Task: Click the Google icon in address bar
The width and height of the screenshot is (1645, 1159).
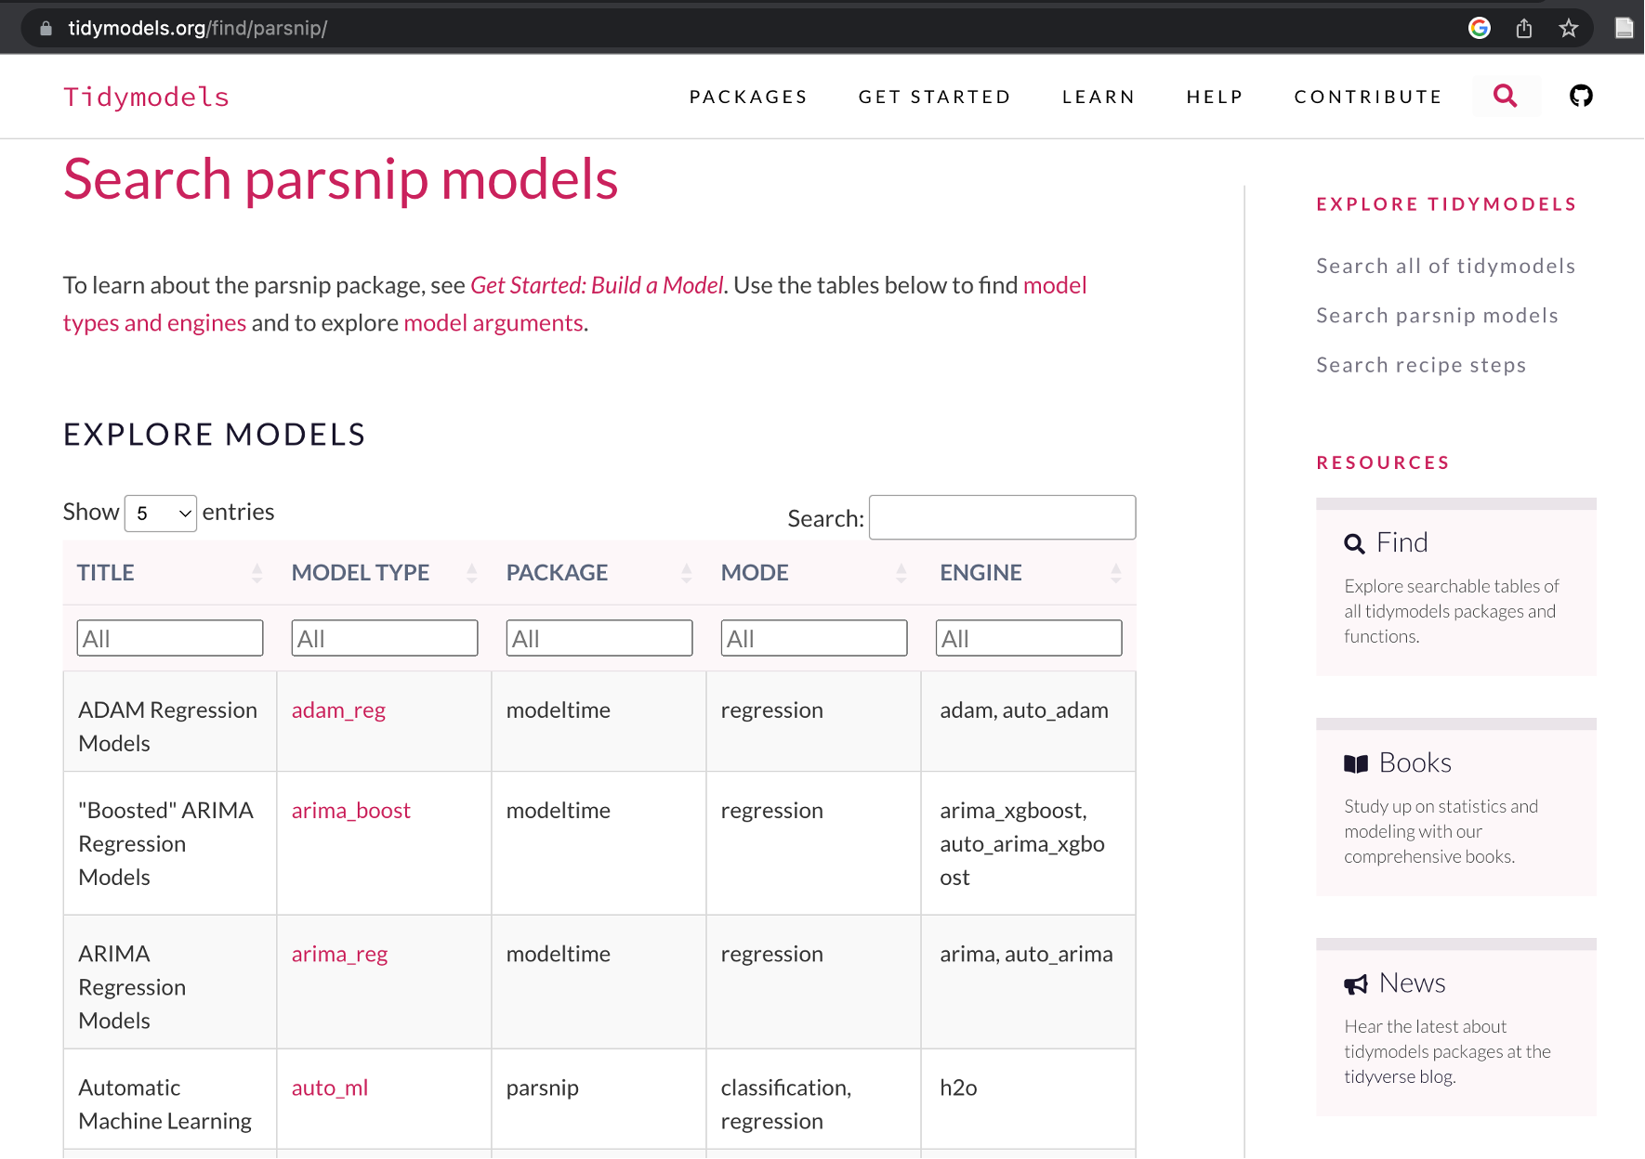Action: point(1480,28)
